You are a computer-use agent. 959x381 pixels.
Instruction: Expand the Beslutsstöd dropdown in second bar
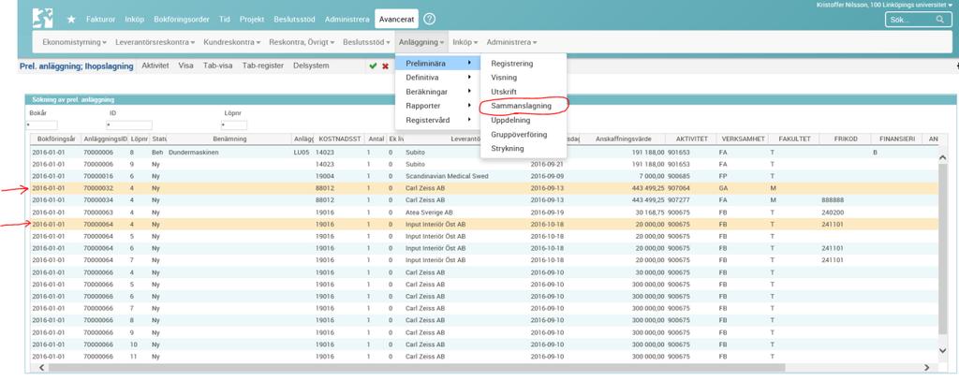[x=366, y=42]
